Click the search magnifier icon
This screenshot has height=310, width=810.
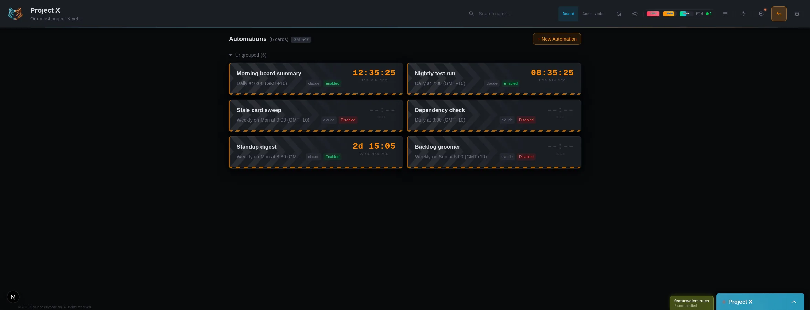pyautogui.click(x=471, y=14)
